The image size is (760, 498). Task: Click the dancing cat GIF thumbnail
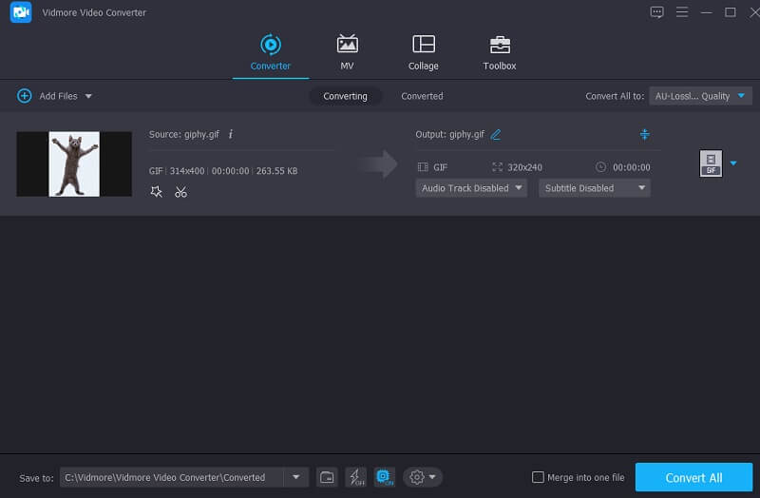click(x=74, y=163)
